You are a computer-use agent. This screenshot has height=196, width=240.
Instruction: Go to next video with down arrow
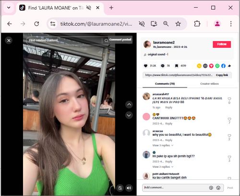pos(129,115)
